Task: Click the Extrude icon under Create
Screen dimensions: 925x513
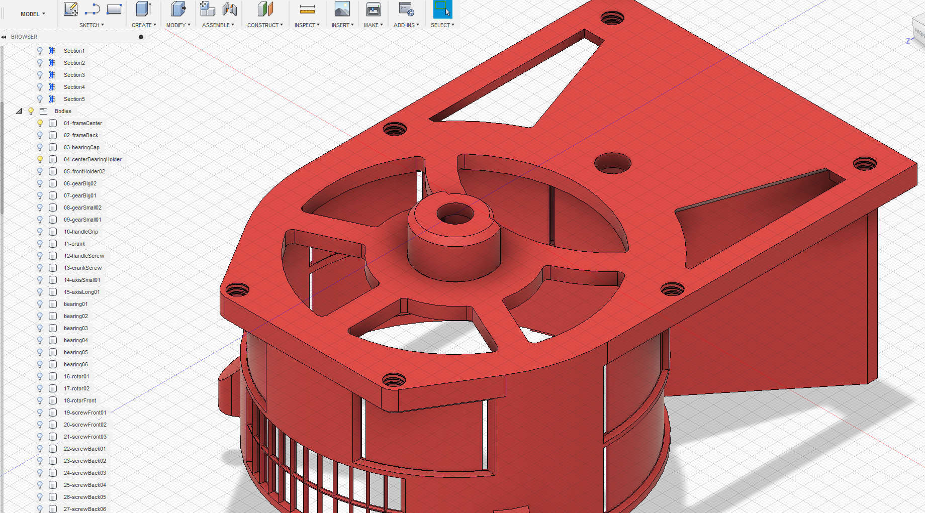Action: 144,9
